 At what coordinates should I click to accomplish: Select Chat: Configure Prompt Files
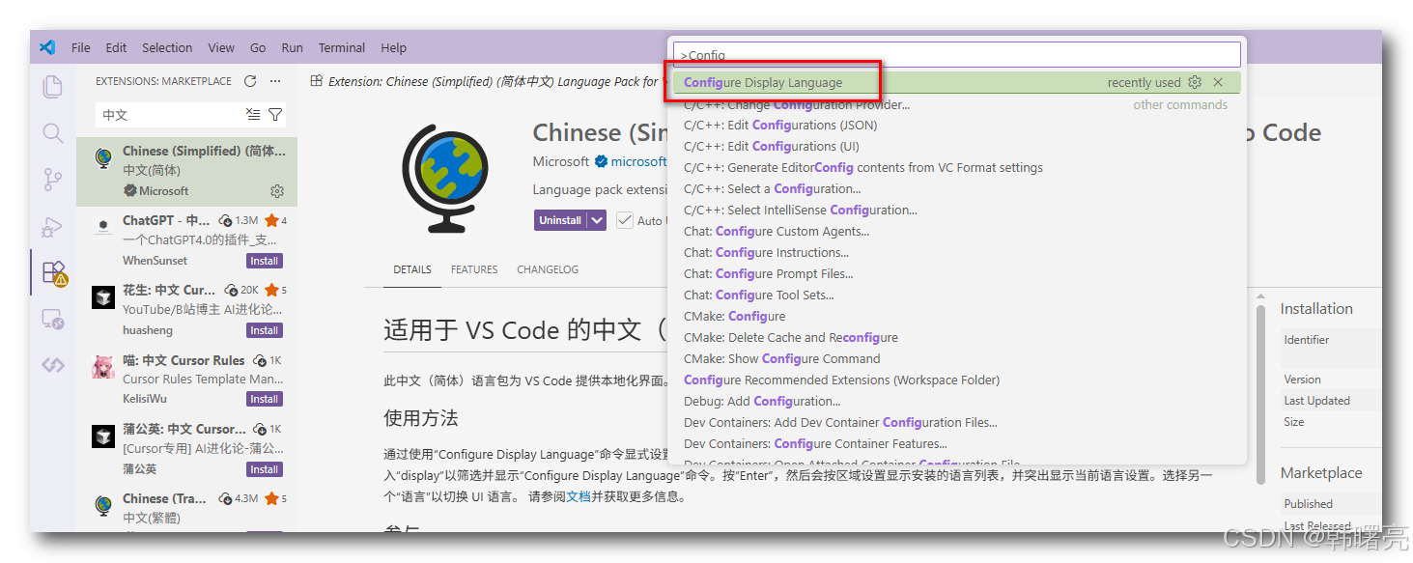coord(957,274)
